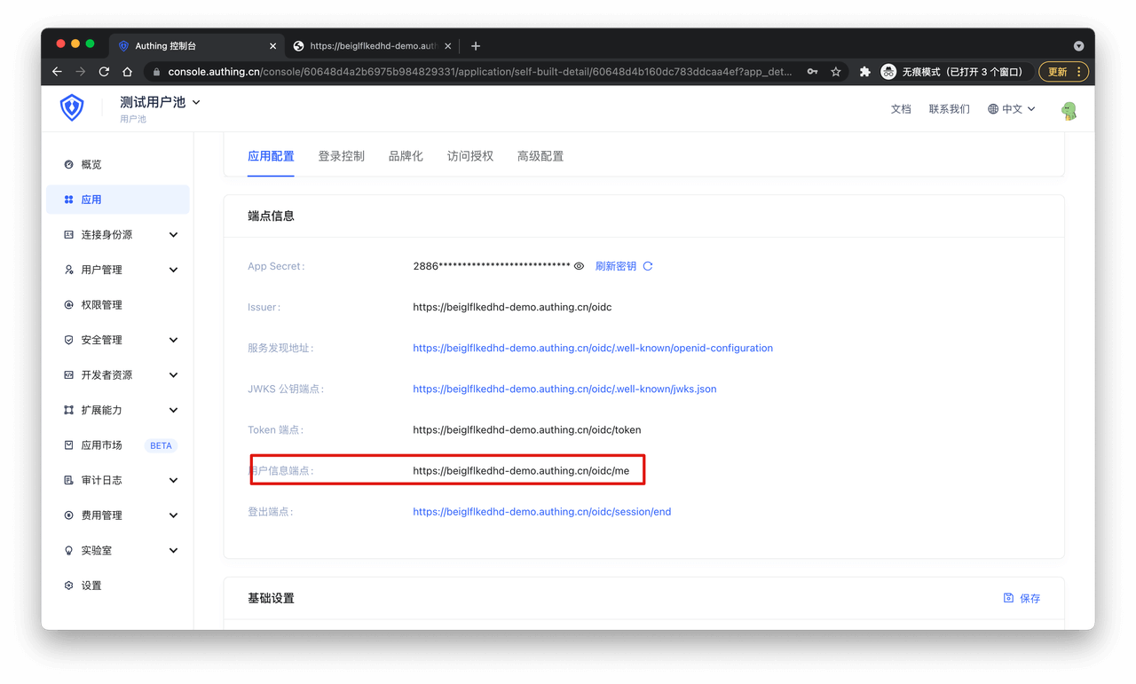Click the save icon beside 保存
This screenshot has width=1136, height=684.
(x=1008, y=598)
